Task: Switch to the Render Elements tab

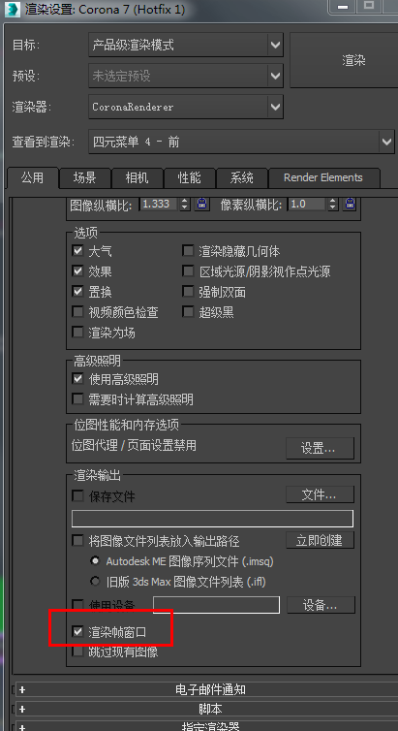Action: click(x=323, y=177)
